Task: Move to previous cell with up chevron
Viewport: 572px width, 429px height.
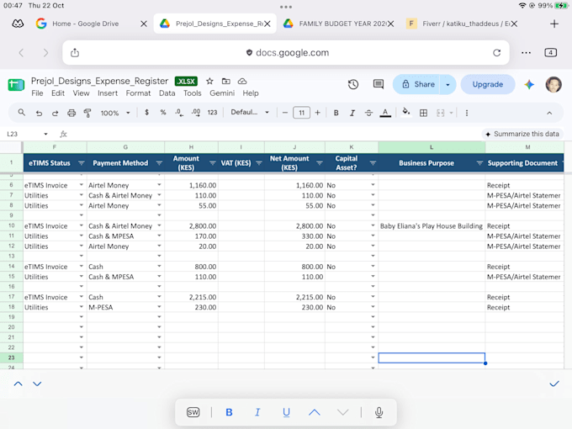Action: tap(18, 384)
